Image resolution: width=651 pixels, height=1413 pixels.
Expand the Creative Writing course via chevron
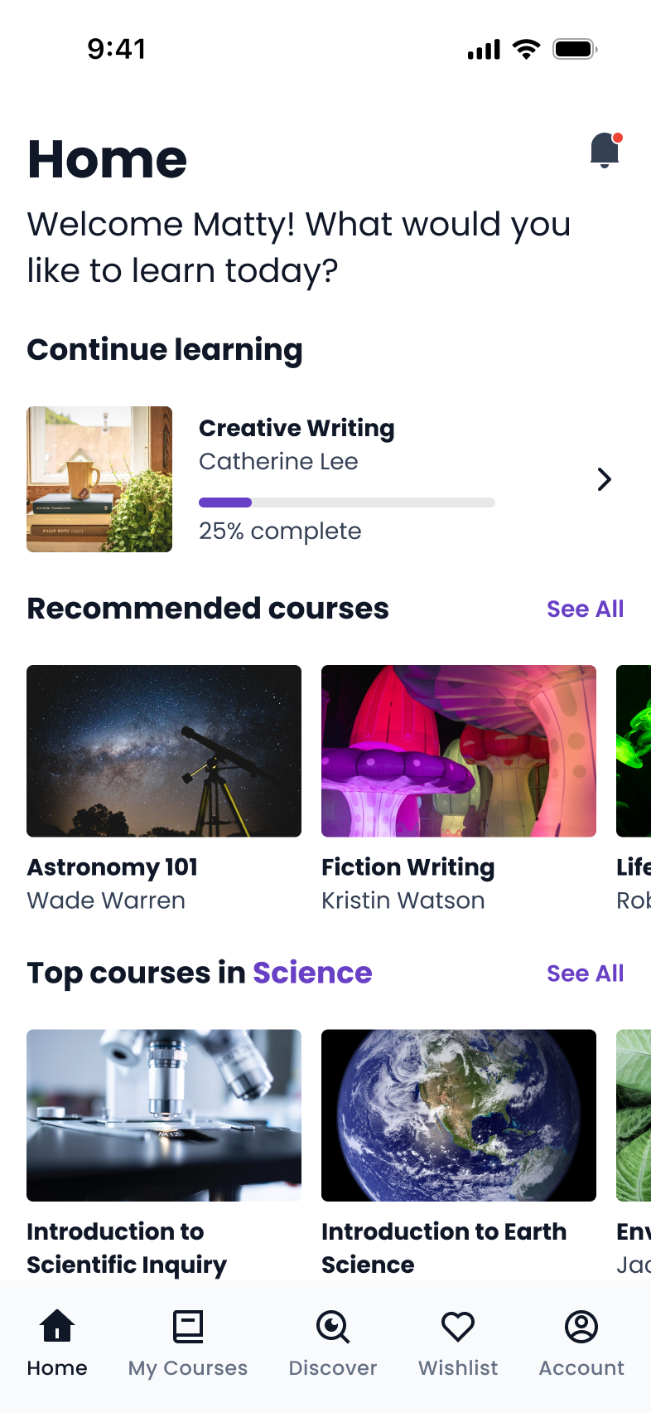click(x=604, y=479)
